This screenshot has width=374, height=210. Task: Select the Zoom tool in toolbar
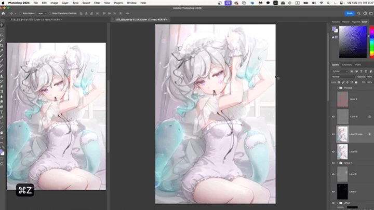(x=2, y=137)
